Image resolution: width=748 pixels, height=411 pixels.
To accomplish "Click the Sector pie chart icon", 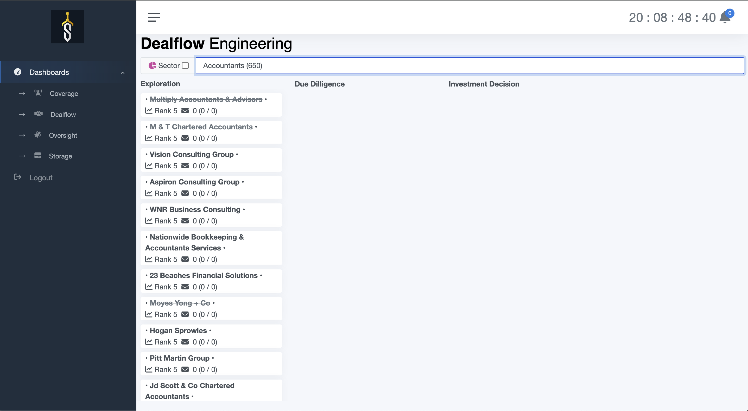I will pyautogui.click(x=152, y=65).
